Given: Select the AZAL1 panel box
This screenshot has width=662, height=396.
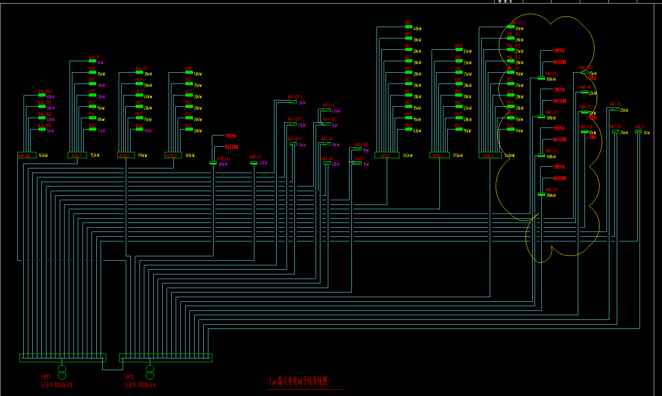Looking at the screenshot, I should coord(77,155).
